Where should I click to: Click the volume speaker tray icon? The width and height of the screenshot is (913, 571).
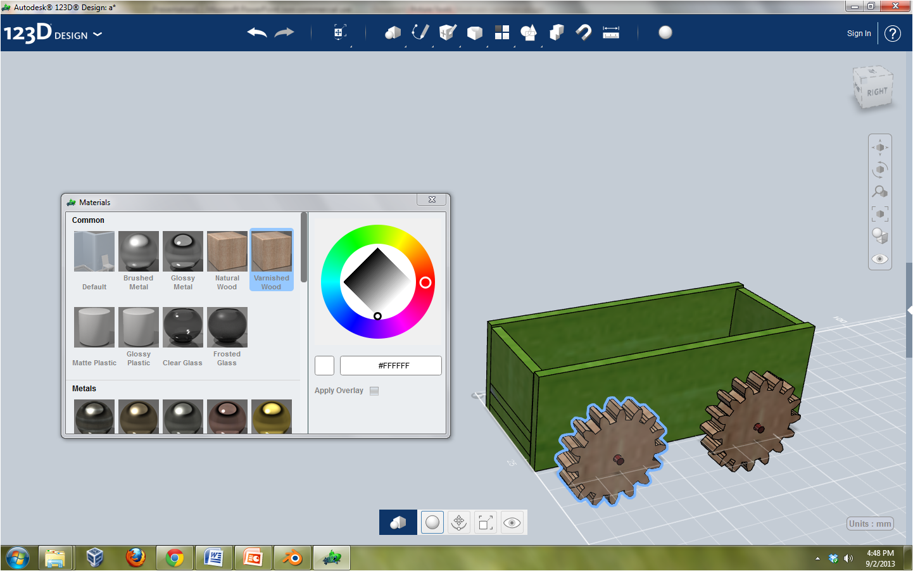point(848,558)
